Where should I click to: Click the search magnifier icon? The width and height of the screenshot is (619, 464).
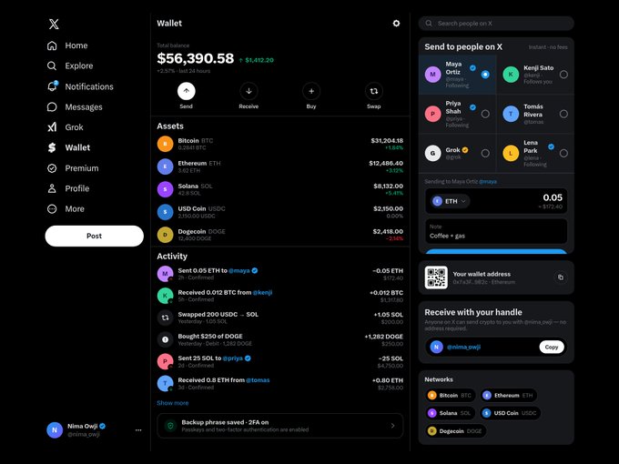[x=429, y=24]
